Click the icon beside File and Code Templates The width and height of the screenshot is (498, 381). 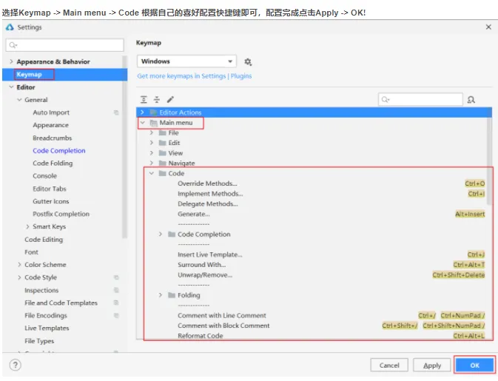(116, 303)
